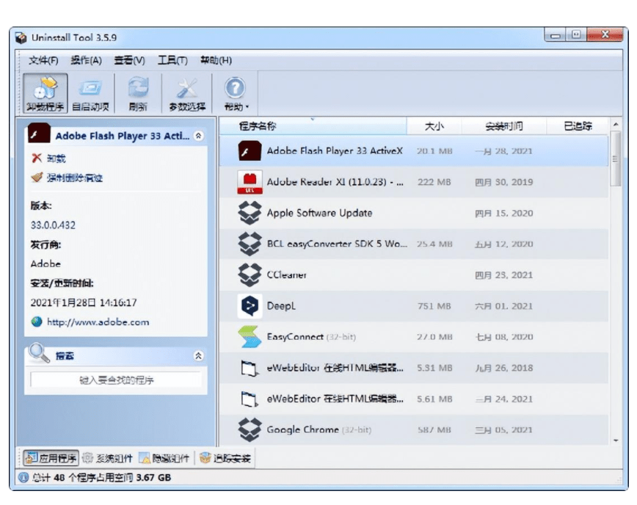
Task: Open the 文件(F) menu
Action: coord(43,60)
